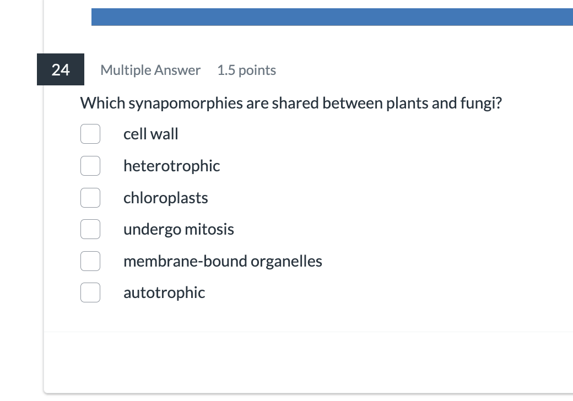Check the 'cell wall' checkbox
The width and height of the screenshot is (573, 401).
[90, 134]
